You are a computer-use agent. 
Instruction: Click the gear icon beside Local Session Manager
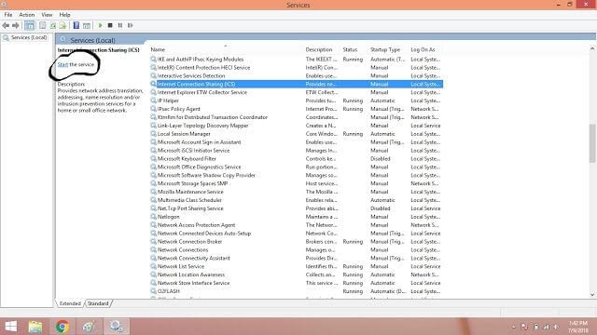[153, 134]
